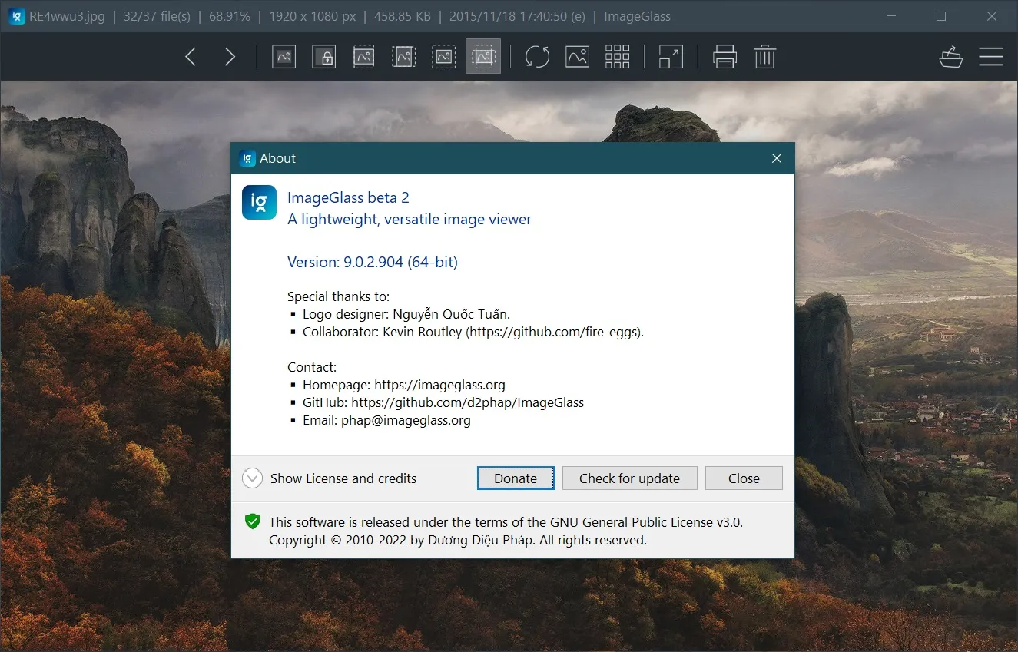The width and height of the screenshot is (1018, 652).
Task: Click the 2015/11/18 17:40:50 date text
Action: pyautogui.click(x=517, y=16)
